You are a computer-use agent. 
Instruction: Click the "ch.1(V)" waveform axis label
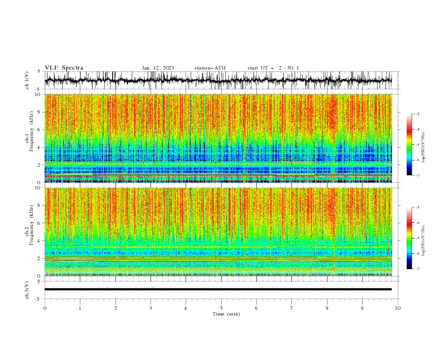(27, 80)
